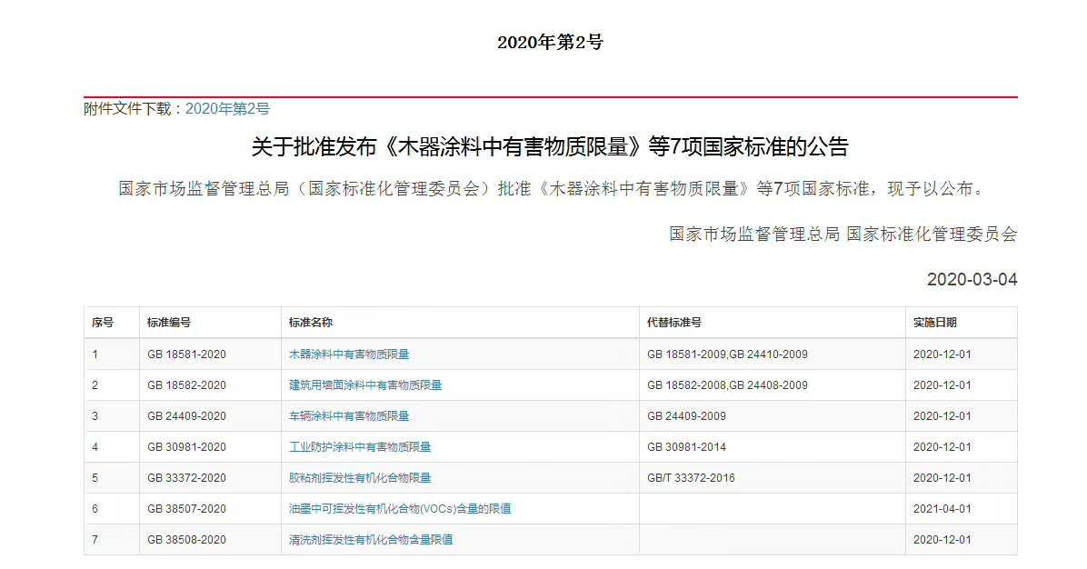This screenshot has width=1087, height=569.
Task: Open standard link 工业防护涂料中有害物质限量
Action: (360, 447)
